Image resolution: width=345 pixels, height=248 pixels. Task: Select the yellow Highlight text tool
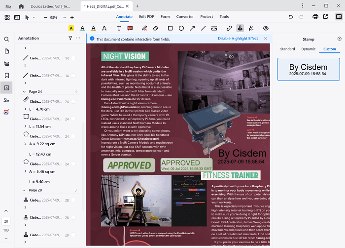(x=71, y=28)
